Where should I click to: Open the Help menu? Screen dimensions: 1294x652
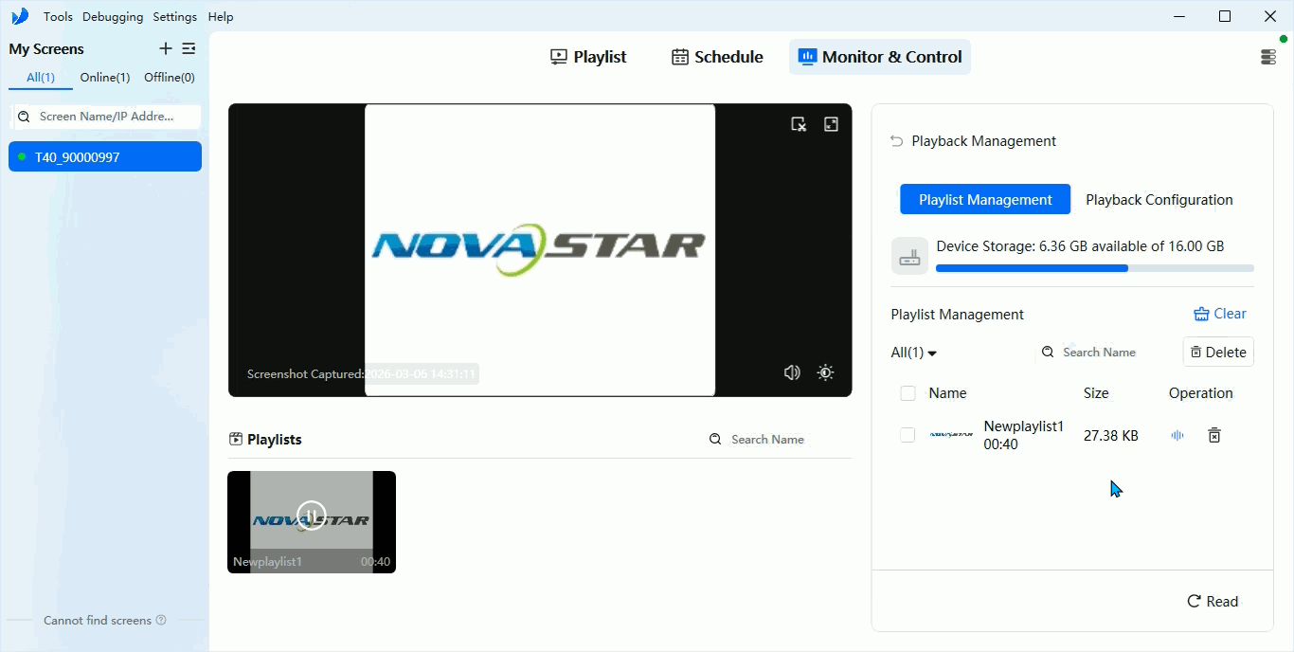[x=221, y=17]
